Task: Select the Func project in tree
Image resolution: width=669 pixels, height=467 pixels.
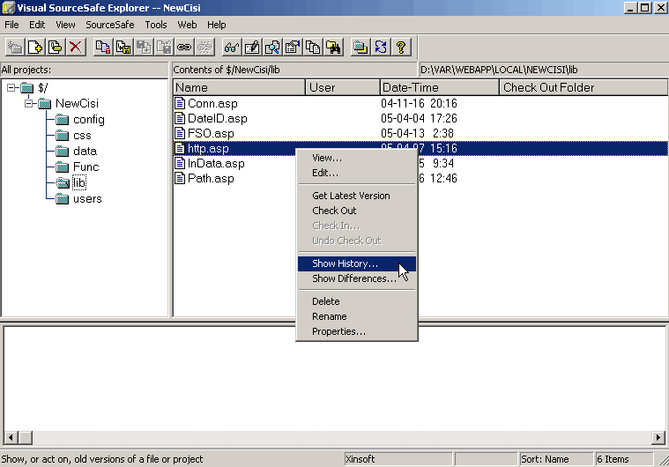Action: pos(85,167)
